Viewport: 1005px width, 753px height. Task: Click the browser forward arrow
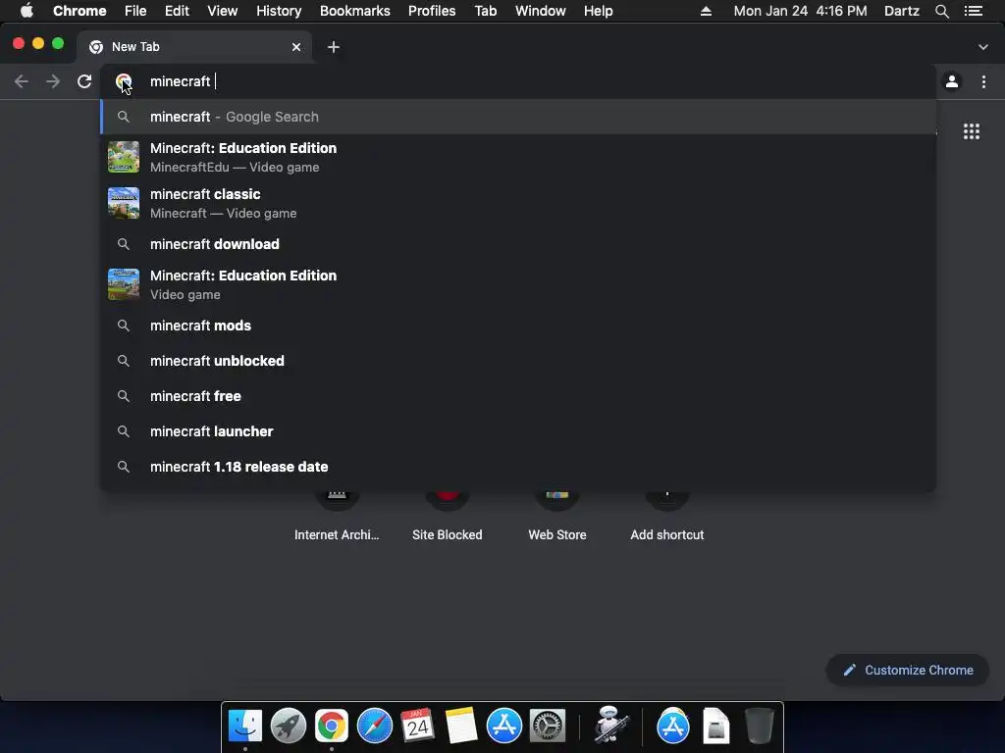click(x=53, y=81)
